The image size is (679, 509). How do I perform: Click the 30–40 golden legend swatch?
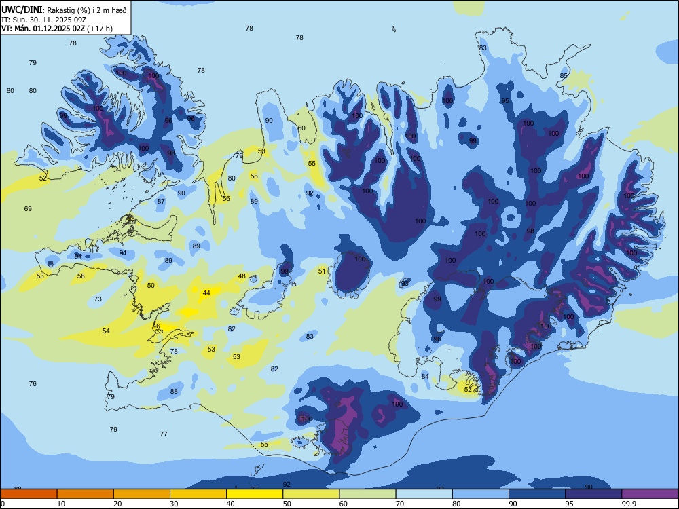(x=198, y=494)
